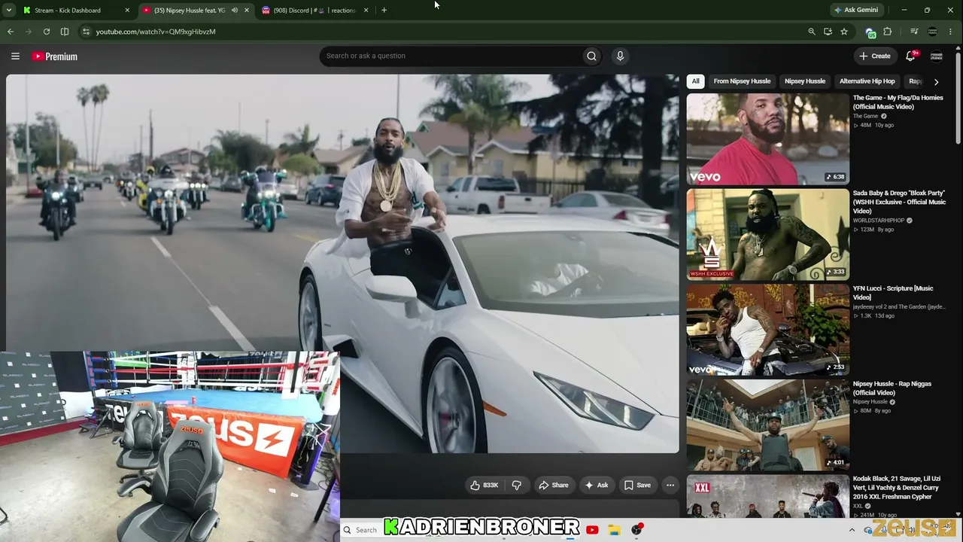Go back to the previous page
Screen dimensions: 963x542
[11, 32]
